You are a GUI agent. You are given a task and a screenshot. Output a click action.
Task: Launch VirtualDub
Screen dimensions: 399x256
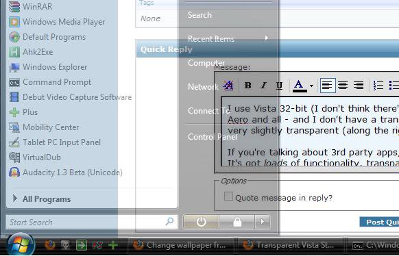35,157
